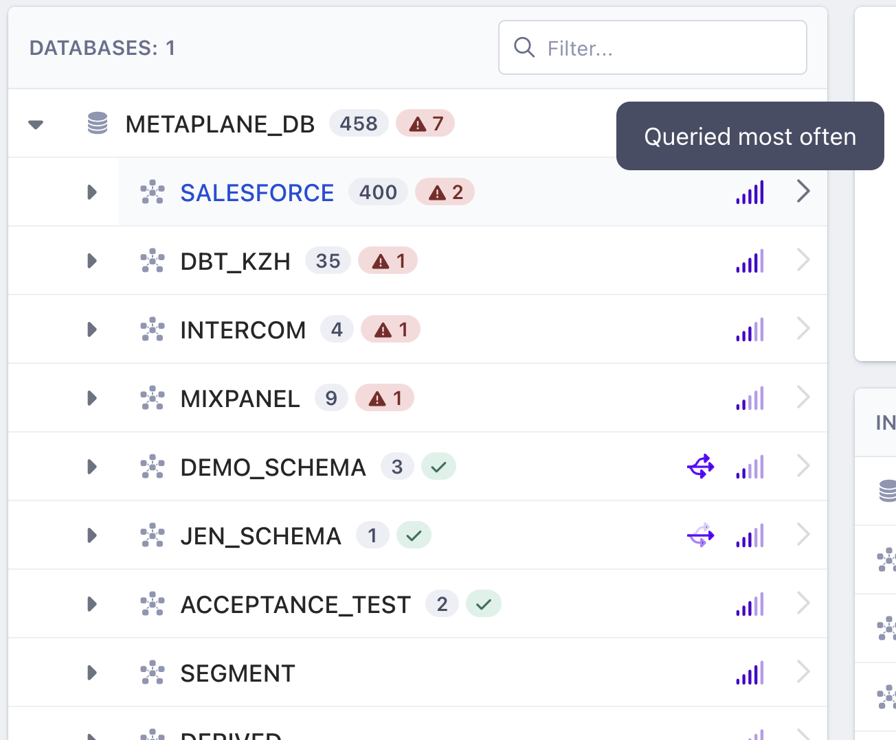Click the green check badge on ACCEPTANCE_TEST
This screenshot has width=896, height=740.
(484, 604)
